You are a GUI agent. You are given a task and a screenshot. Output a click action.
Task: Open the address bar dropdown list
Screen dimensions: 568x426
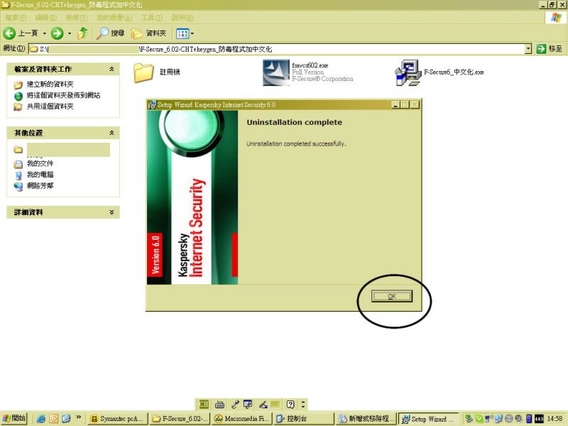pyautogui.click(x=528, y=49)
